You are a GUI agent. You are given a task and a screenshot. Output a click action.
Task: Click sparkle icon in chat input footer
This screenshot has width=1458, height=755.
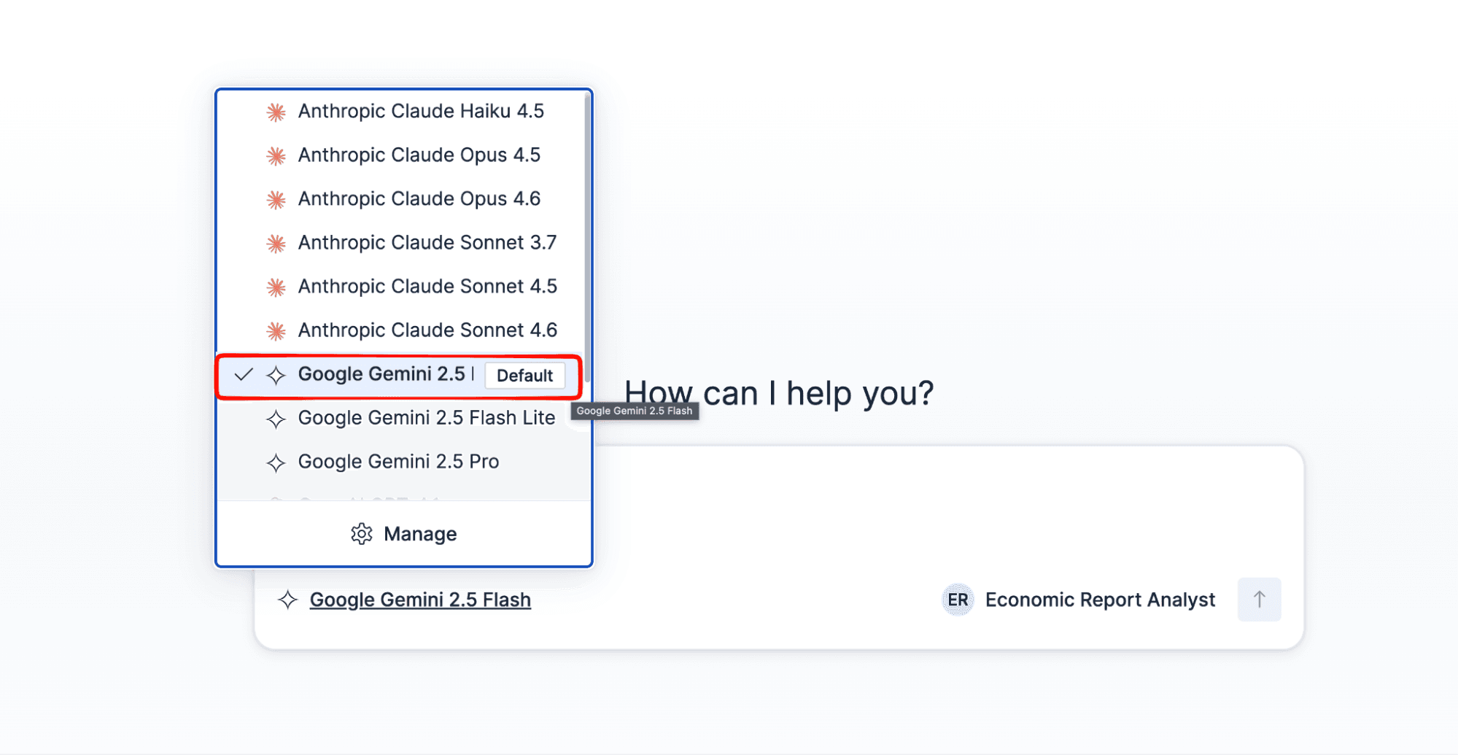[x=287, y=600]
